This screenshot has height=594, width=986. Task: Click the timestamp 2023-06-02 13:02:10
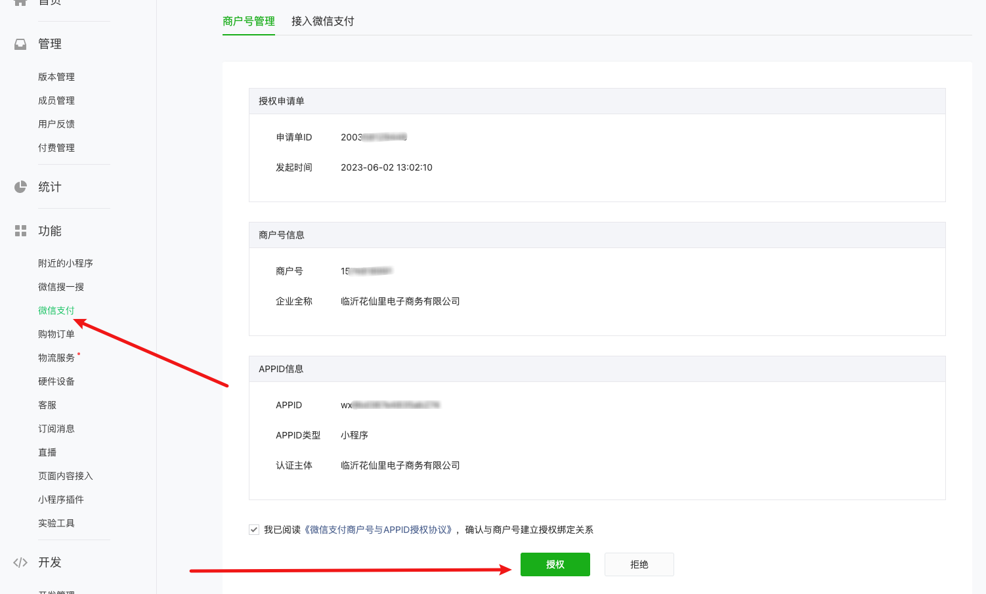point(387,167)
